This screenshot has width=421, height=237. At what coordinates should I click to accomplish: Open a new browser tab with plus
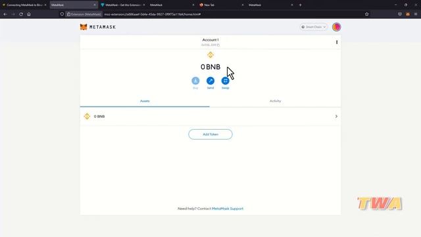tap(300, 5)
